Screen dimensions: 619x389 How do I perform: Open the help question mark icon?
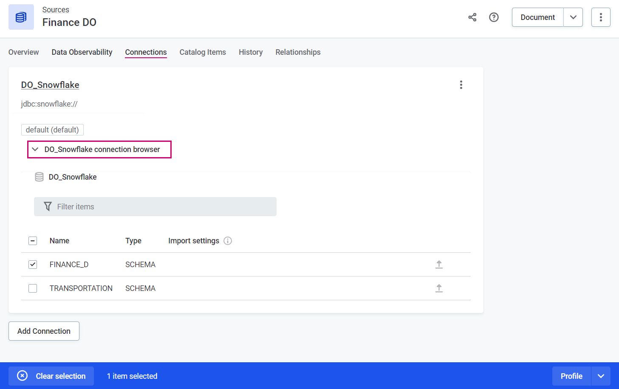coord(494,17)
